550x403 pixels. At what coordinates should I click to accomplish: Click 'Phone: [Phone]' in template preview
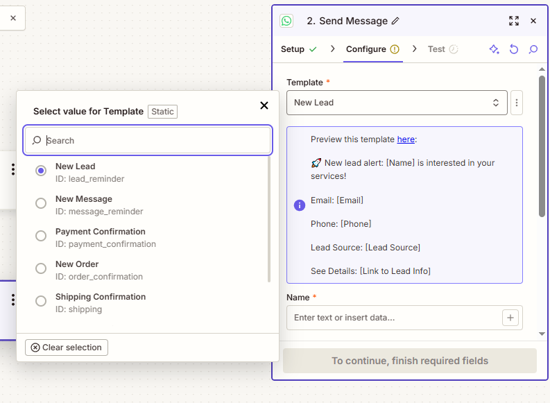point(341,224)
